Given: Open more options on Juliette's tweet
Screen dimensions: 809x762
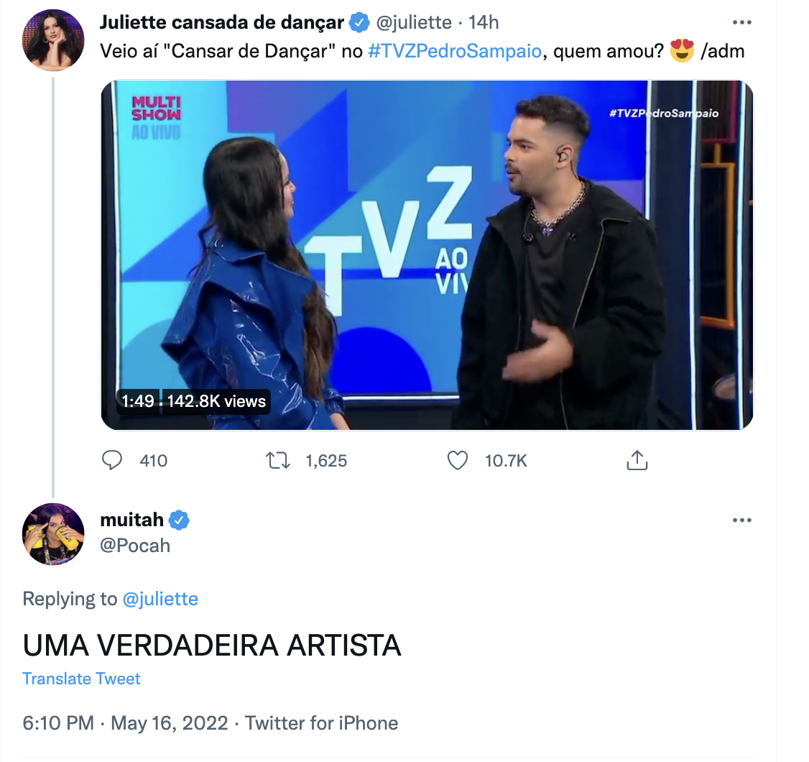Looking at the screenshot, I should (741, 23).
